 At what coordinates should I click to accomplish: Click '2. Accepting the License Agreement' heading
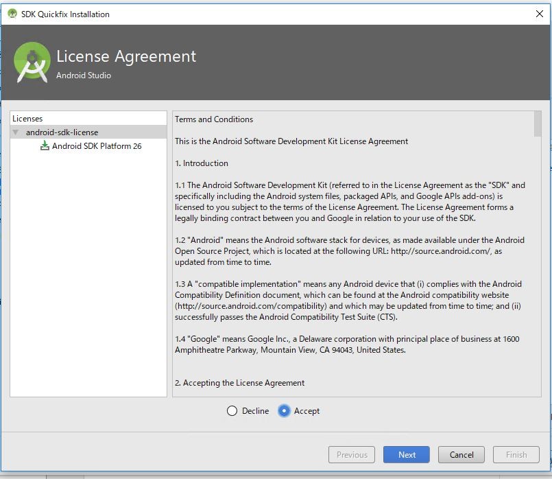click(240, 383)
